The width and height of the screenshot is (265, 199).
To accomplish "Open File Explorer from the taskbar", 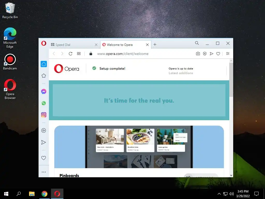I will (x=32, y=194).
